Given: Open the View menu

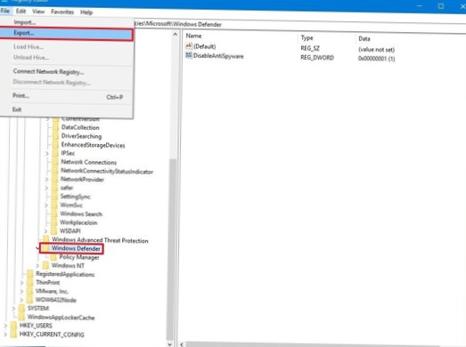Looking at the screenshot, I should 38,12.
